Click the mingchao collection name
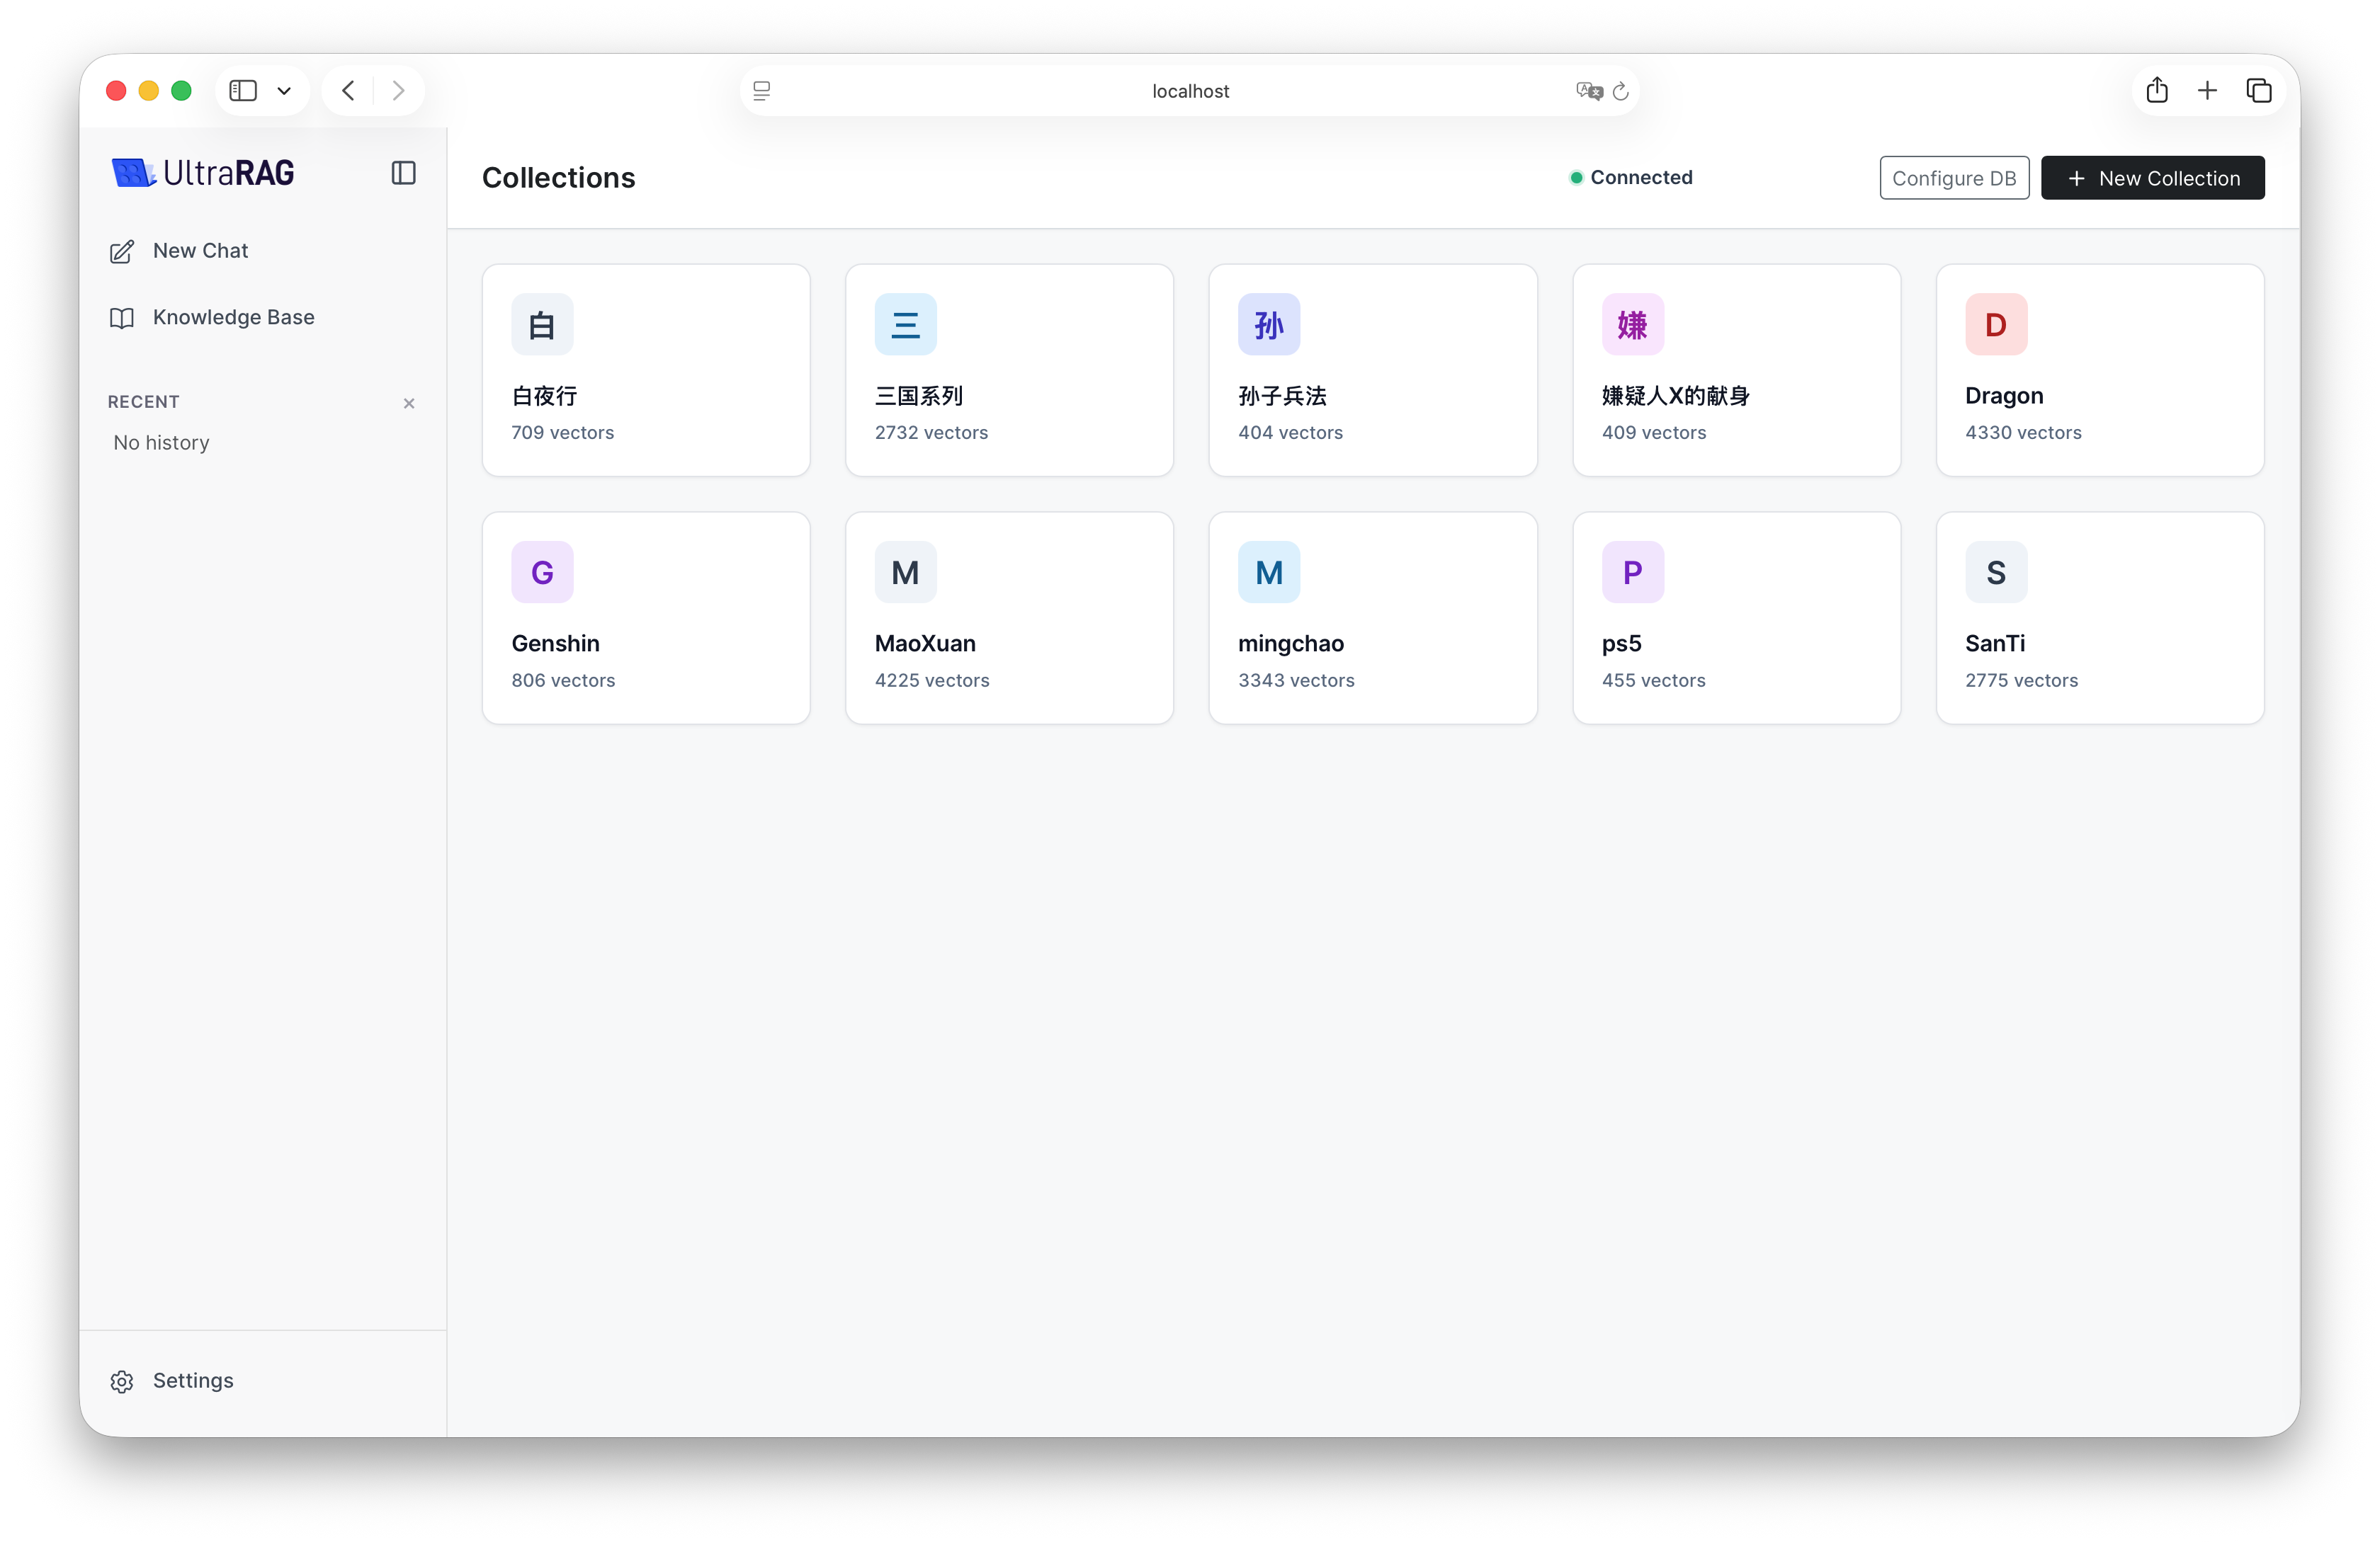 (x=1291, y=644)
